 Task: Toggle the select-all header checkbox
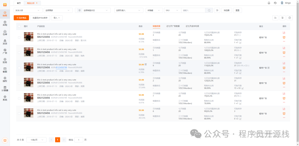[19, 26]
